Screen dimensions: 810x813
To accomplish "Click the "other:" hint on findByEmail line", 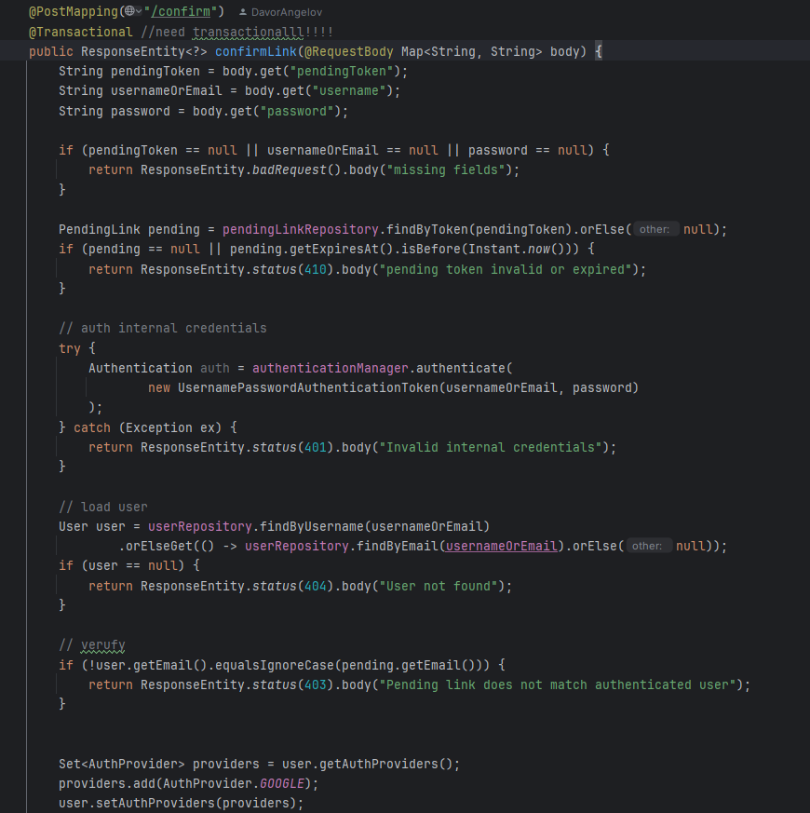I will pyautogui.click(x=647, y=546).
